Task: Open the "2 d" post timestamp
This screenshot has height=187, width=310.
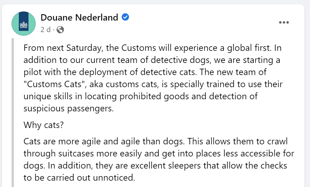Action: pos(45,30)
